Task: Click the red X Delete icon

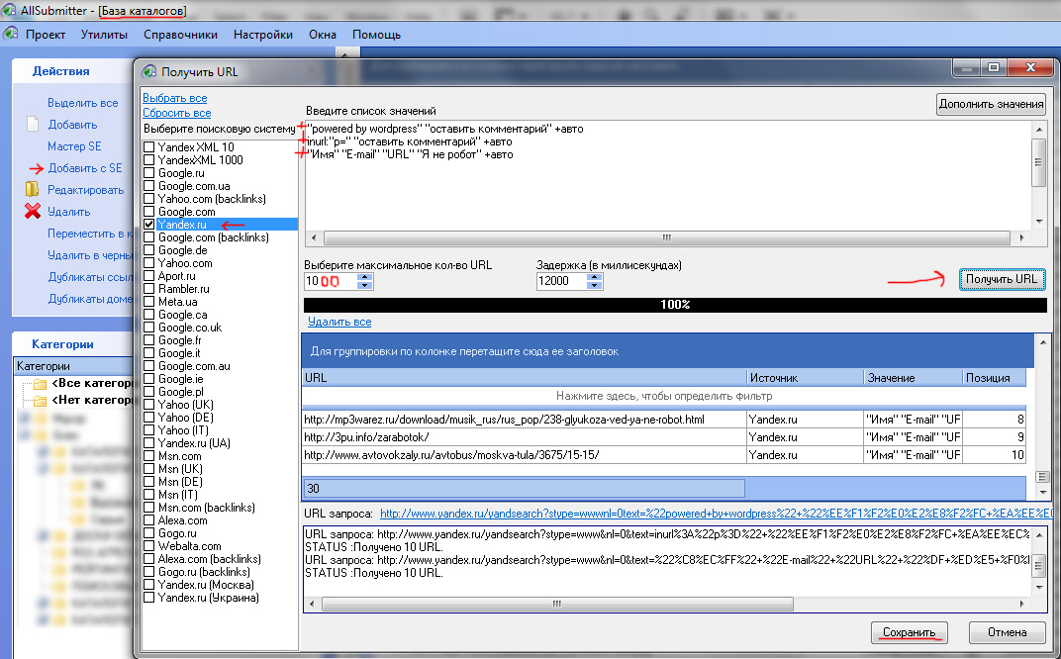Action: tap(33, 211)
